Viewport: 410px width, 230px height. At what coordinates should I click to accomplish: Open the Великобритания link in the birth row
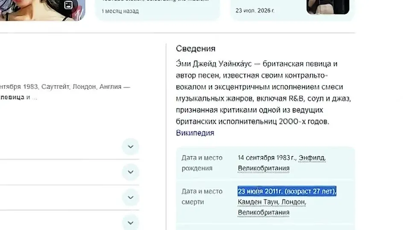tap(264, 168)
